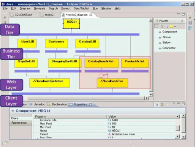This screenshot has height=149, width=196.
Task: Click the zoom out tool in Palette
Action: point(166,26)
